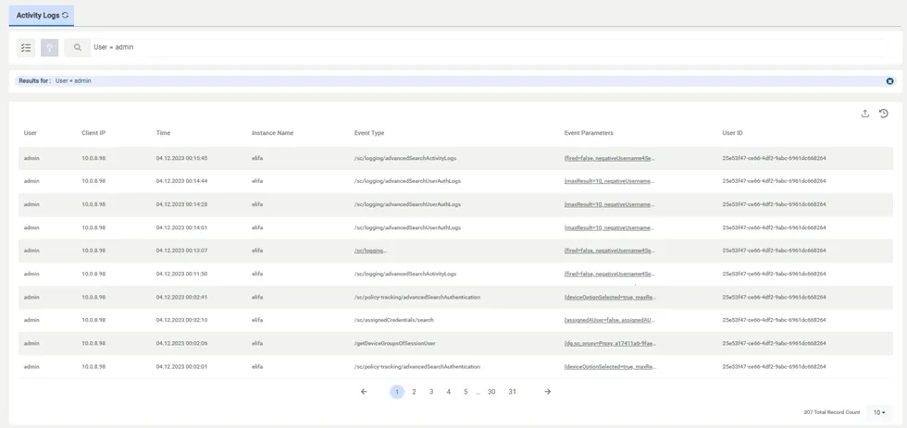The height and width of the screenshot is (428, 907).
Task: Go to page 4
Action: [x=448, y=392]
